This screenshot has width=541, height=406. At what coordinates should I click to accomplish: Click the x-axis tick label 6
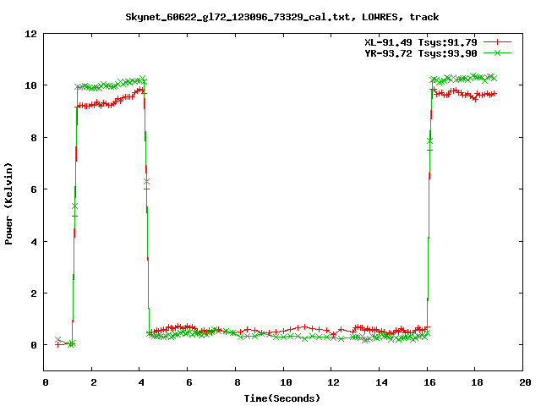click(x=189, y=382)
